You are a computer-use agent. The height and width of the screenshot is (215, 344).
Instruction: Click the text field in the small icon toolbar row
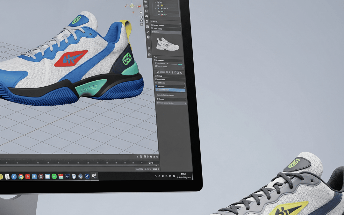click(162, 72)
